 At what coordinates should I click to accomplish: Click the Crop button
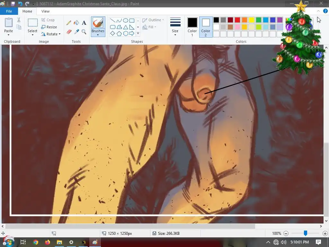pyautogui.click(x=48, y=20)
